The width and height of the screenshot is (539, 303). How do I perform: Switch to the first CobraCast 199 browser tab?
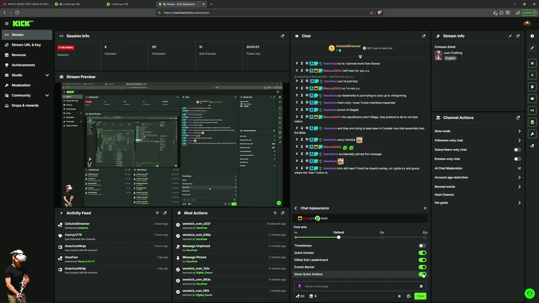(x=78, y=4)
